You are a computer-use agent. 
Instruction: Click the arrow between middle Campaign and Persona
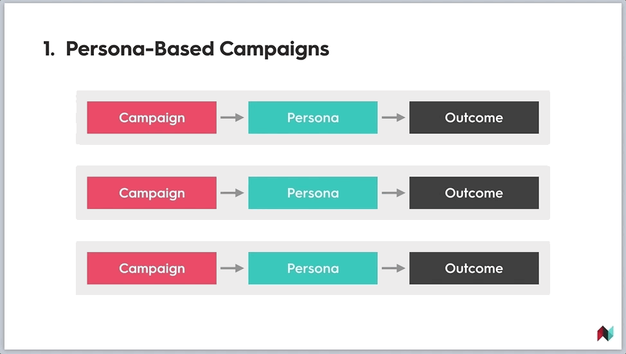[x=233, y=193]
